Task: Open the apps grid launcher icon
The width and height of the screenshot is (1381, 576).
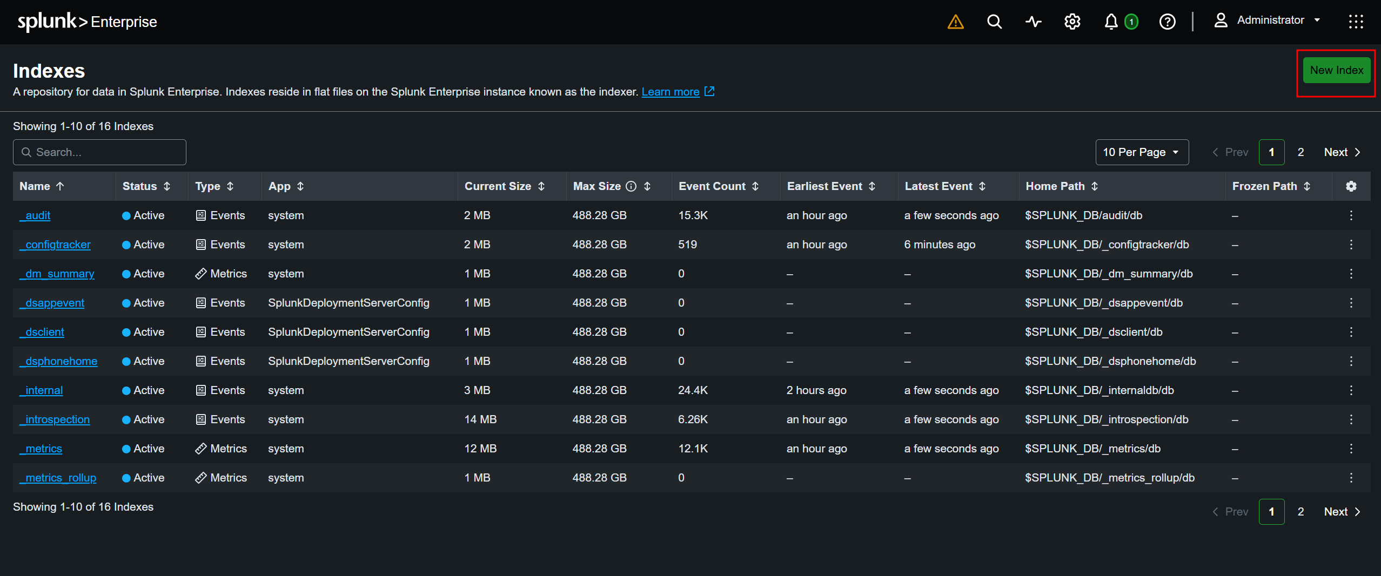Action: pos(1356,22)
